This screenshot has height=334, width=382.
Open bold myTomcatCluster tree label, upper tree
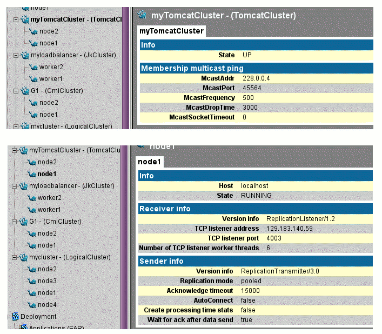point(76,19)
